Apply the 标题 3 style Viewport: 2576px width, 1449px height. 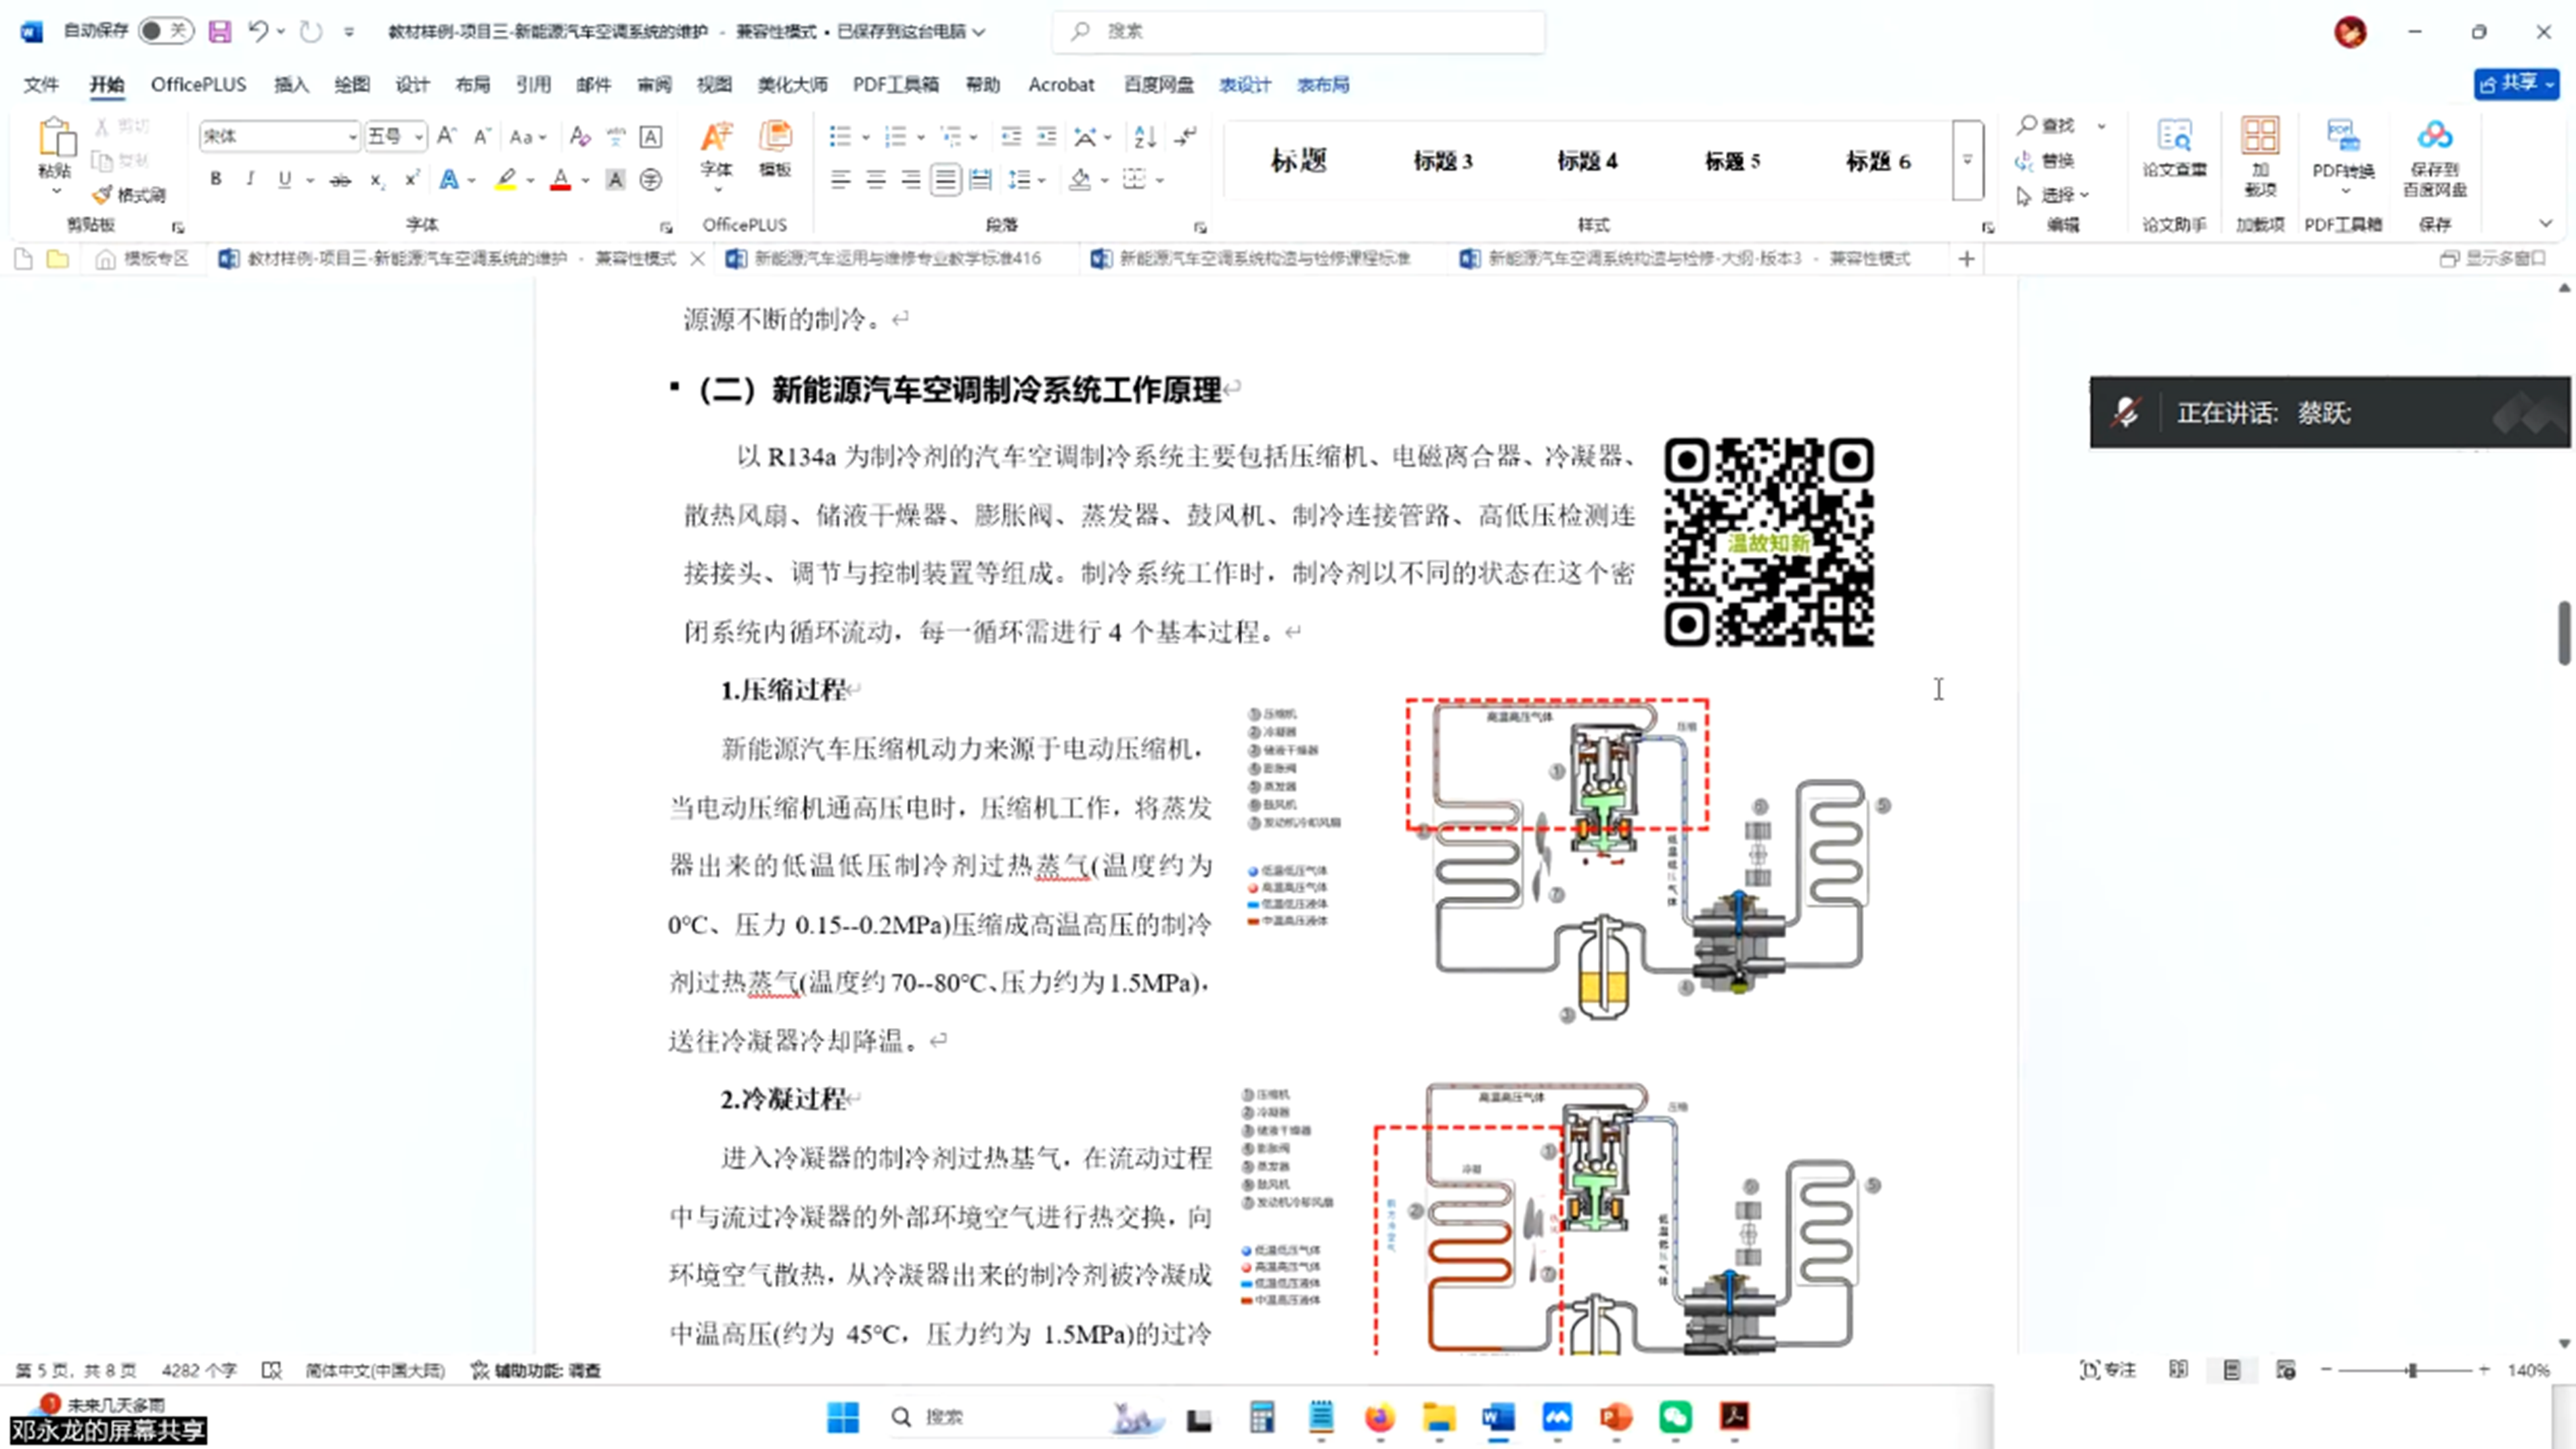[x=1442, y=161]
